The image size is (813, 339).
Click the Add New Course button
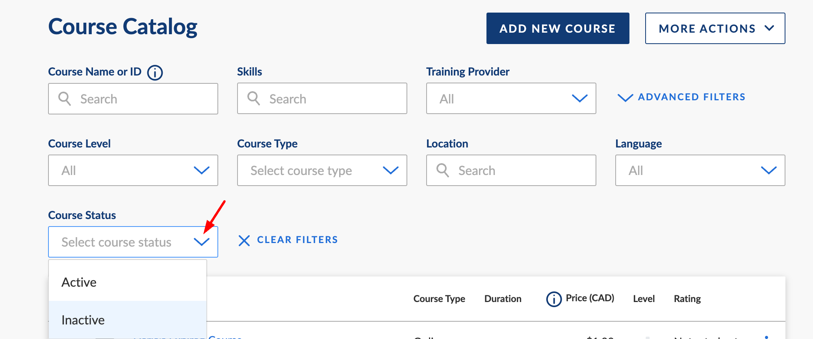point(558,28)
